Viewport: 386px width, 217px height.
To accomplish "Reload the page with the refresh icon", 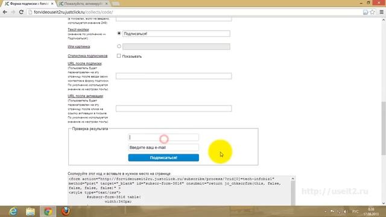I will [x=21, y=12].
